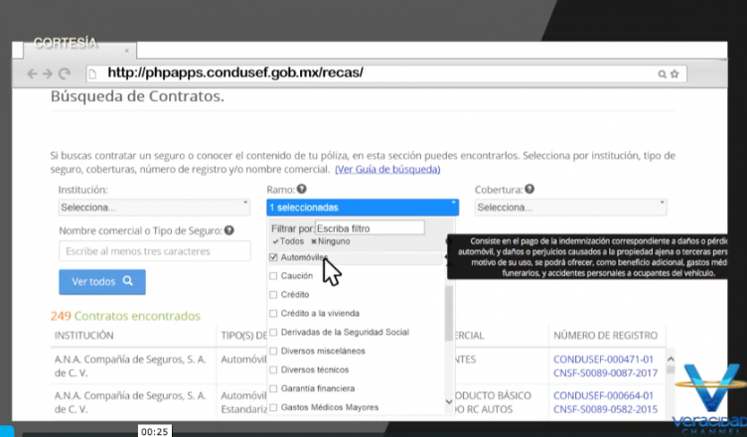
Task: Select Todos in the Ramo list
Action: coord(288,241)
